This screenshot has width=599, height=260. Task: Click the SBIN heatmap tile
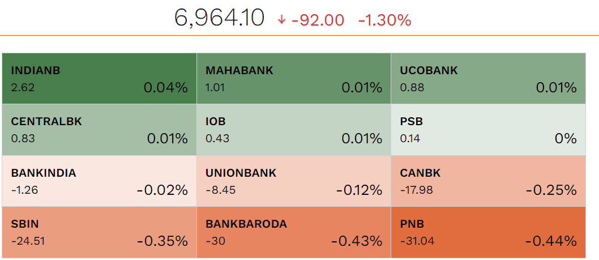[x=99, y=232]
